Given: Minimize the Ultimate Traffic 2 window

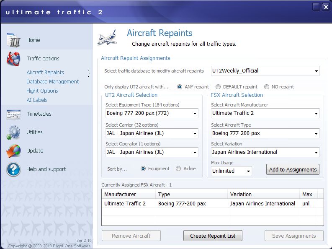Looking at the screenshot, I should [x=317, y=7].
